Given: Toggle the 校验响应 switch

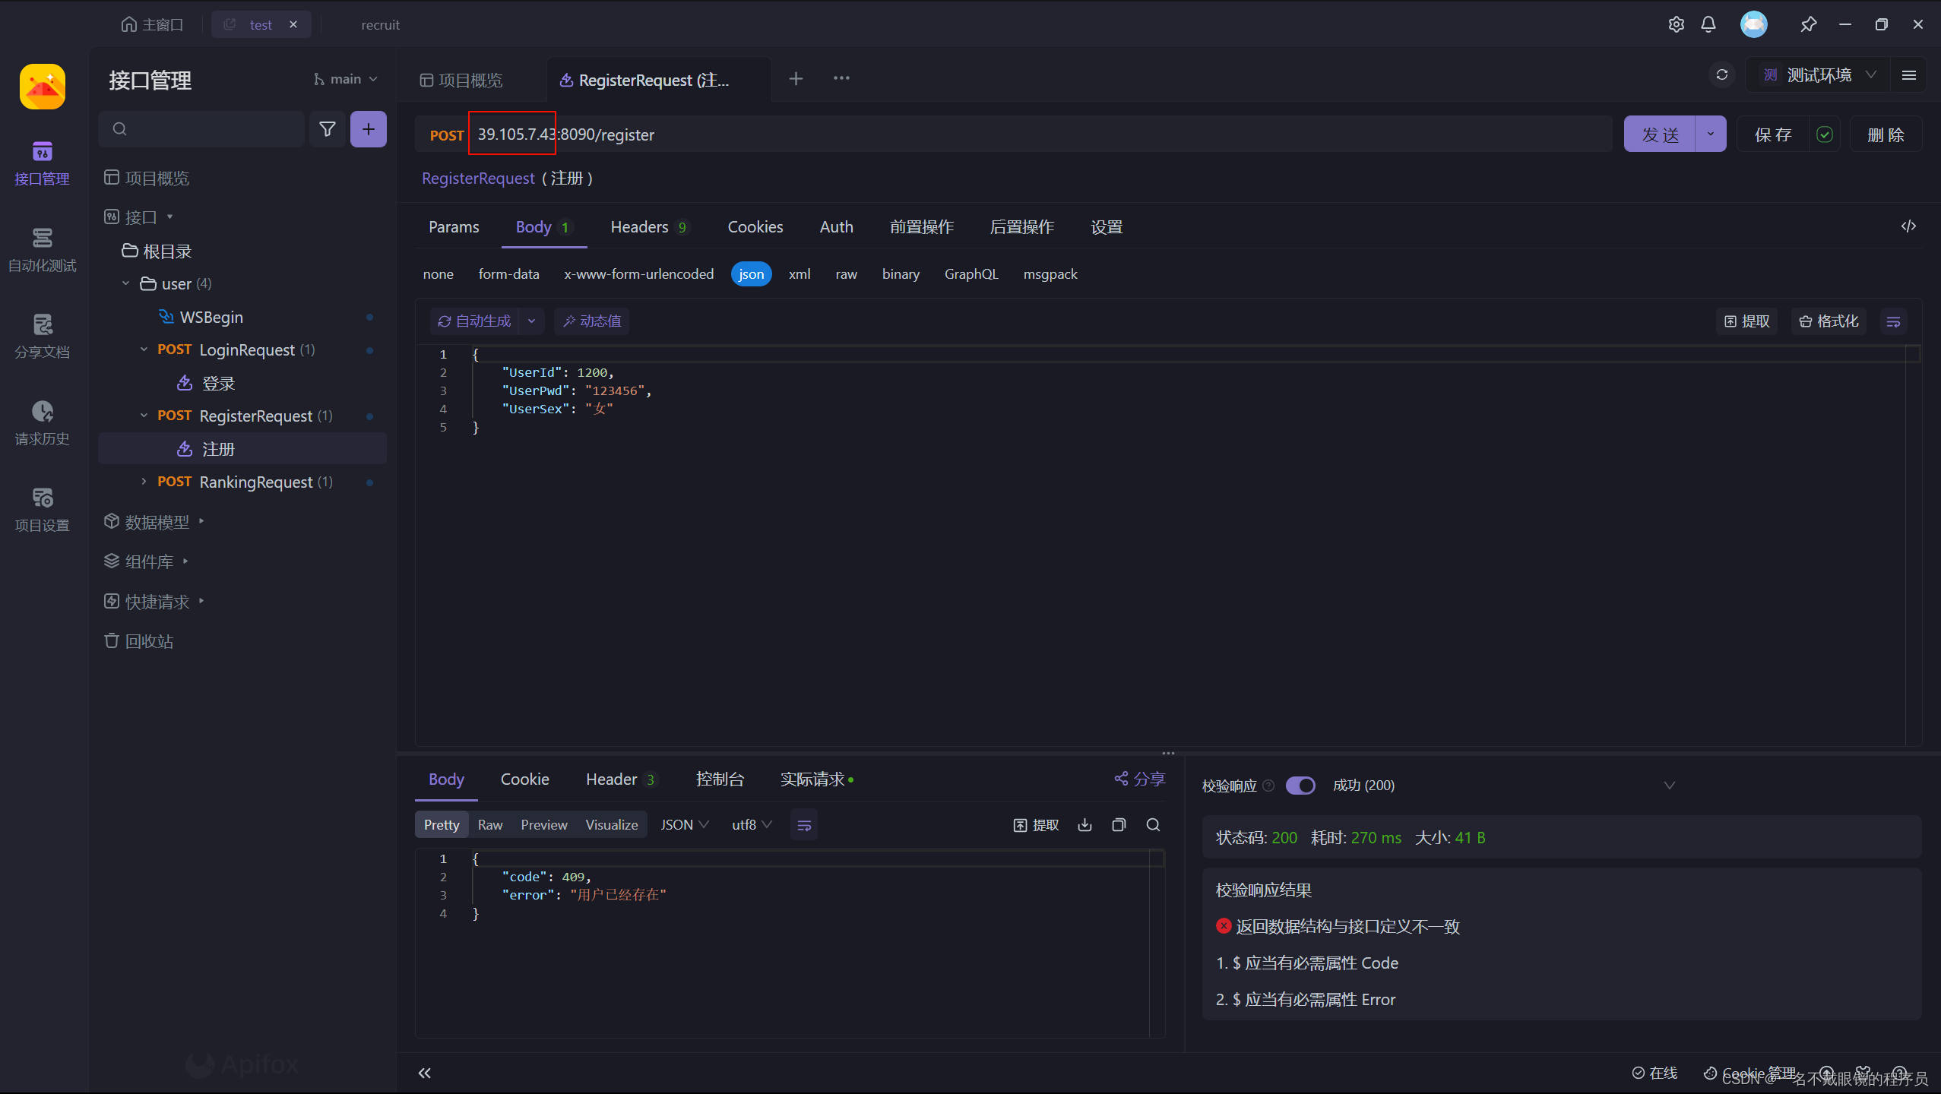Looking at the screenshot, I should pos(1300,786).
